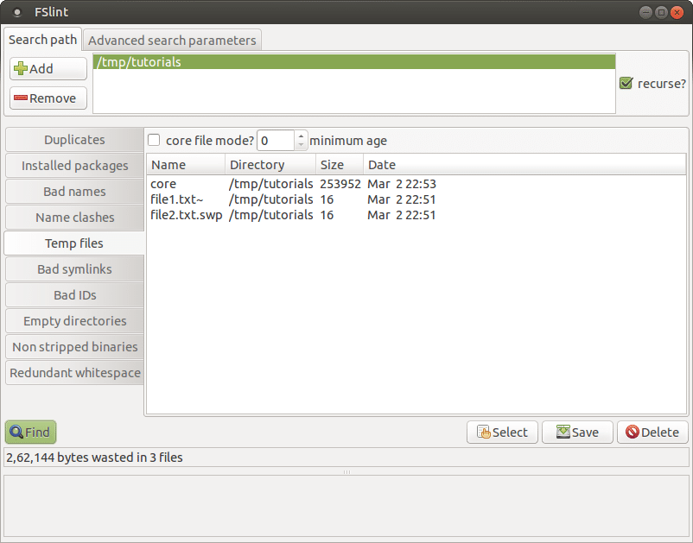This screenshot has height=543, width=693.
Task: Open Installed packages section
Action: (74, 166)
